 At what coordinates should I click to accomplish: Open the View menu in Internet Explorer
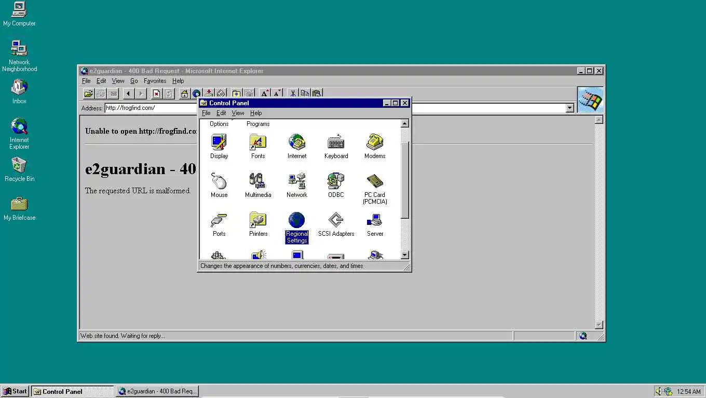click(x=118, y=81)
